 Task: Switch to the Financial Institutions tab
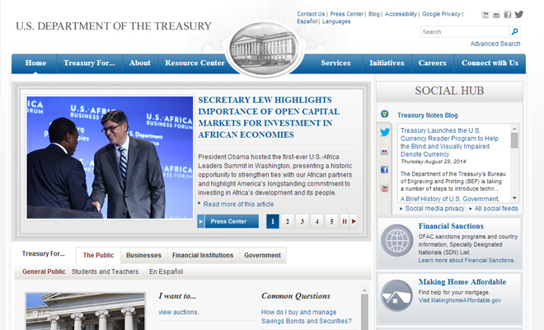[x=203, y=255]
